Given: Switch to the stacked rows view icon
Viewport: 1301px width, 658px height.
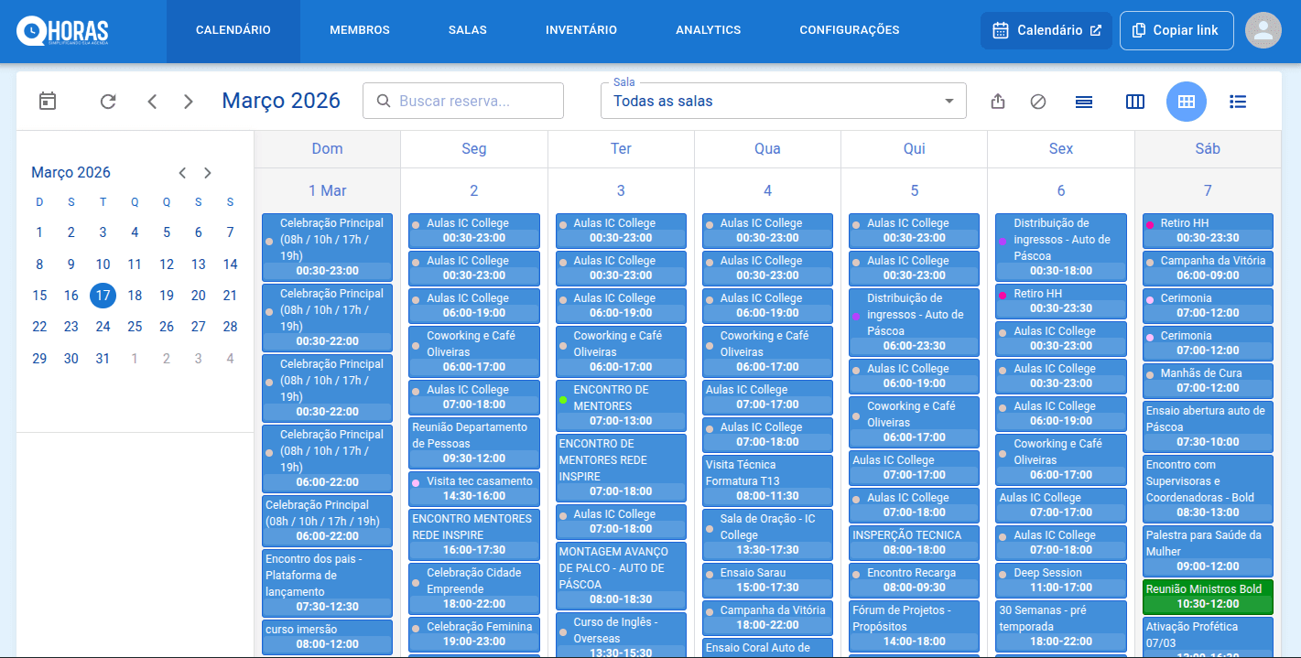Looking at the screenshot, I should (1084, 102).
